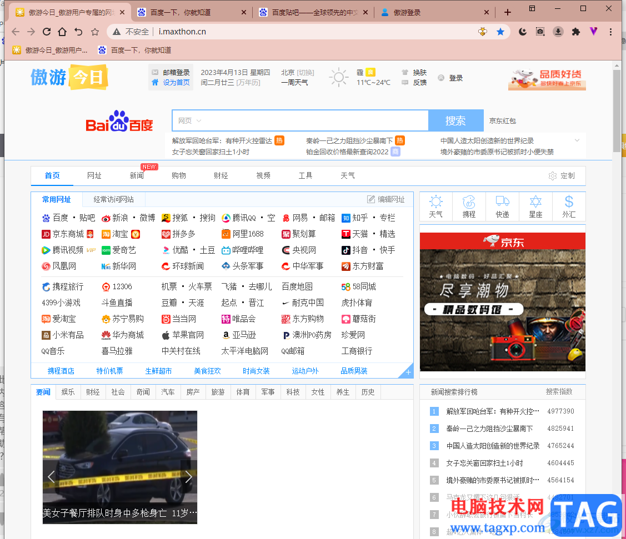Click the address bar URL i.maxthon.cn
The height and width of the screenshot is (539, 626).
tap(182, 32)
